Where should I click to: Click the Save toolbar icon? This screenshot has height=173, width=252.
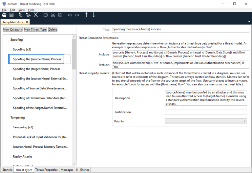pyautogui.click(x=11, y=15)
